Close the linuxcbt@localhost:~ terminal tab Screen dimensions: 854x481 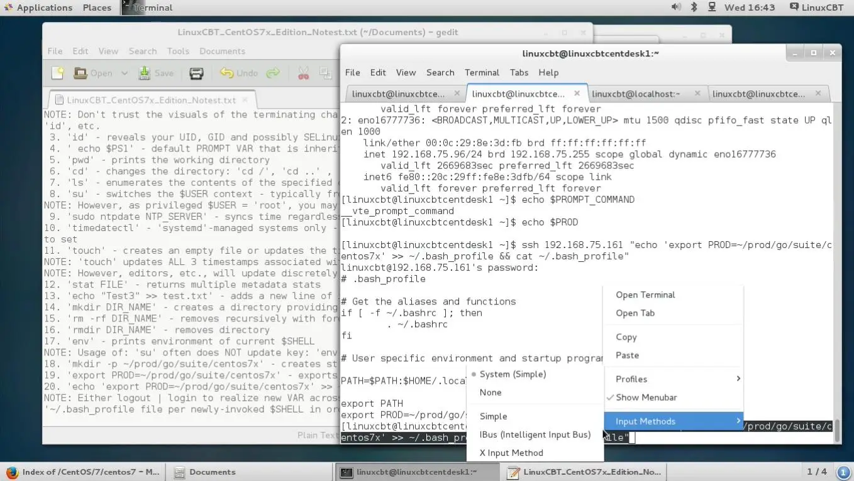697,94
